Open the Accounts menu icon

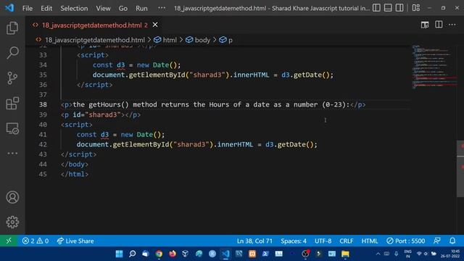12,197
